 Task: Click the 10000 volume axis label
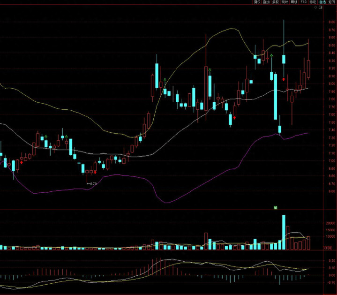pos(330,236)
